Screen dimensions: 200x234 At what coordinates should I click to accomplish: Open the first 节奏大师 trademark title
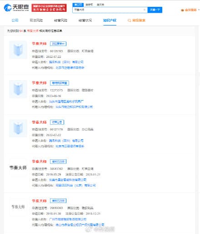(x=39, y=44)
